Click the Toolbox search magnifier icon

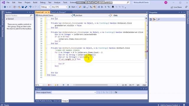[31, 16]
